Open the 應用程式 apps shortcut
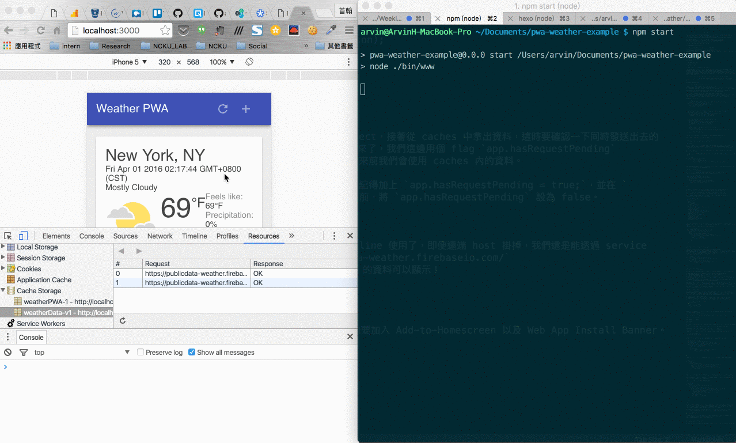 22,46
